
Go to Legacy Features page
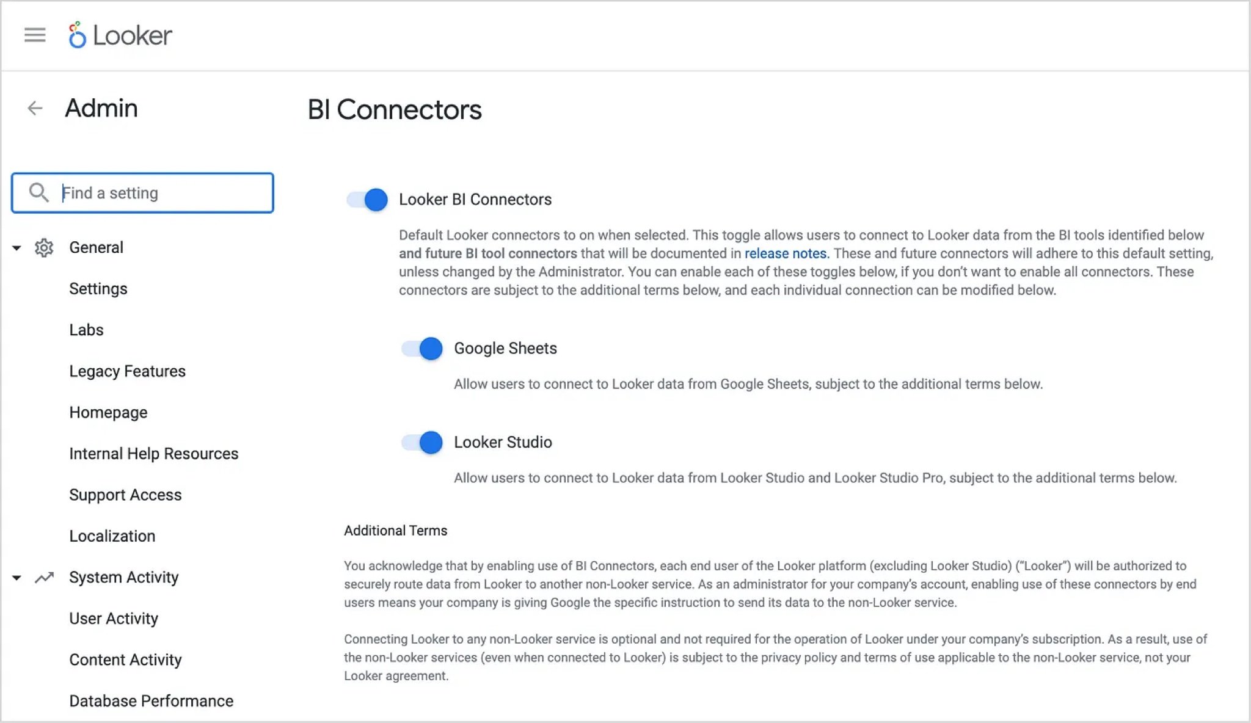pos(127,371)
